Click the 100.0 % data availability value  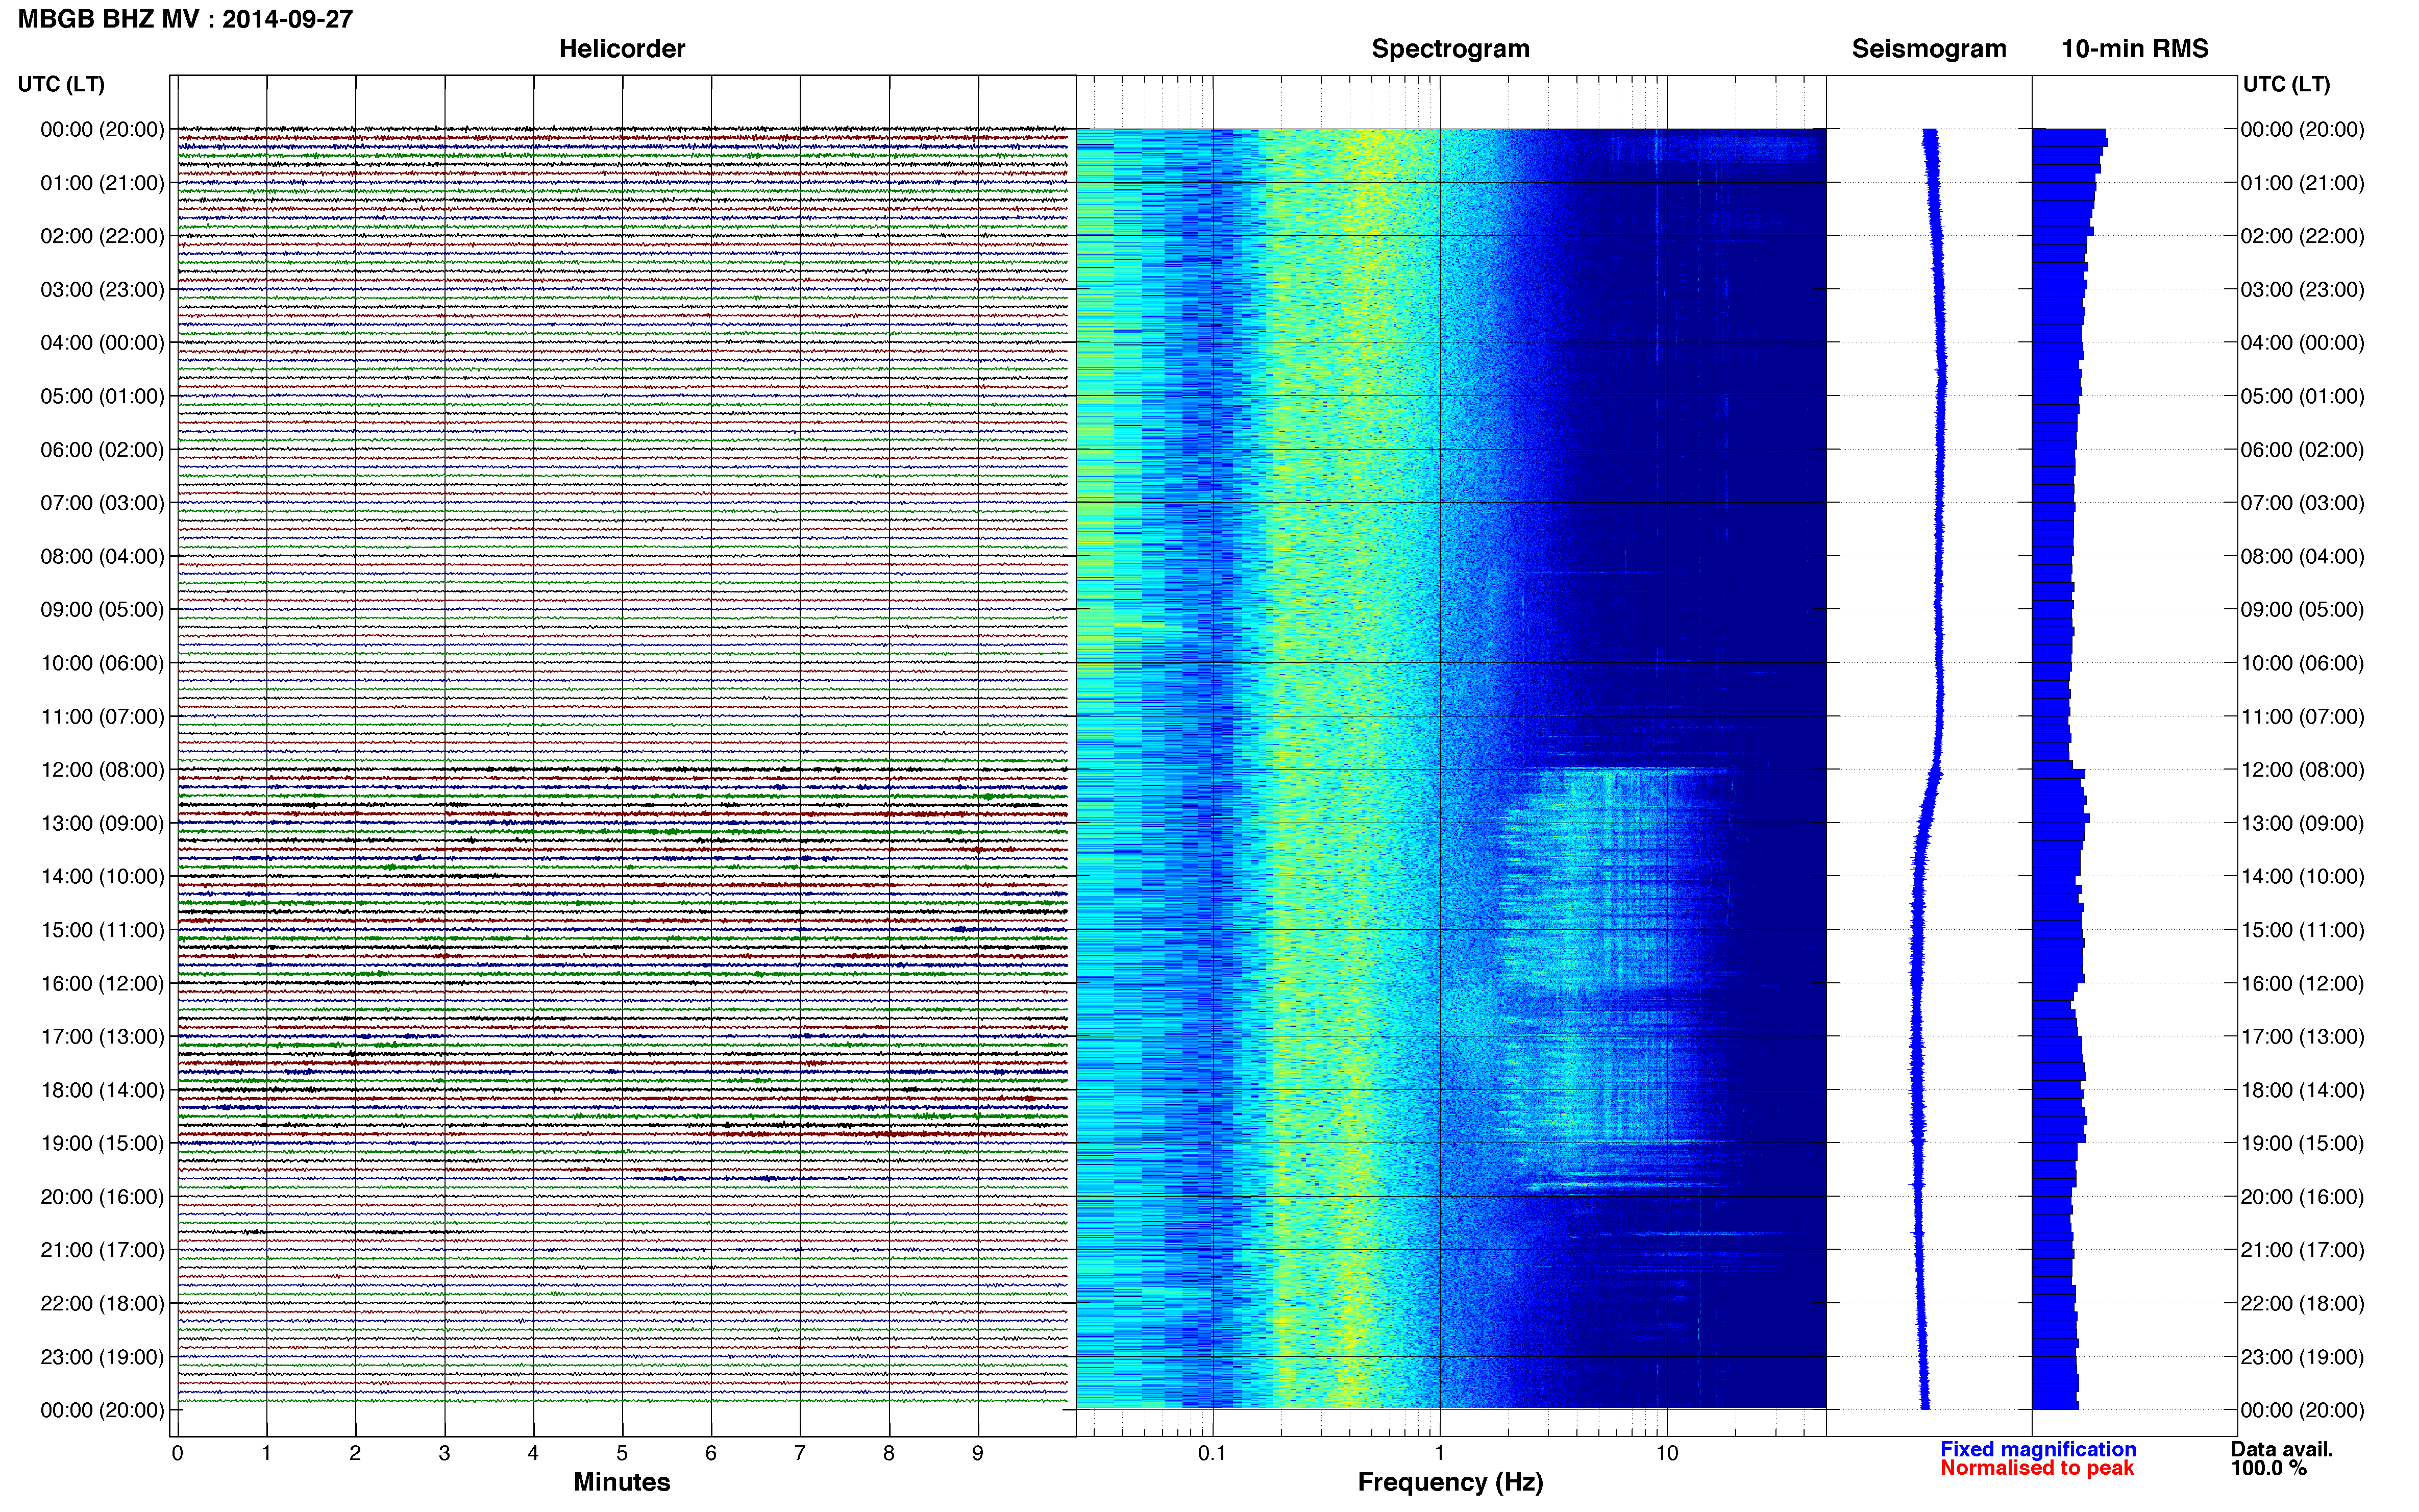tap(2269, 1468)
